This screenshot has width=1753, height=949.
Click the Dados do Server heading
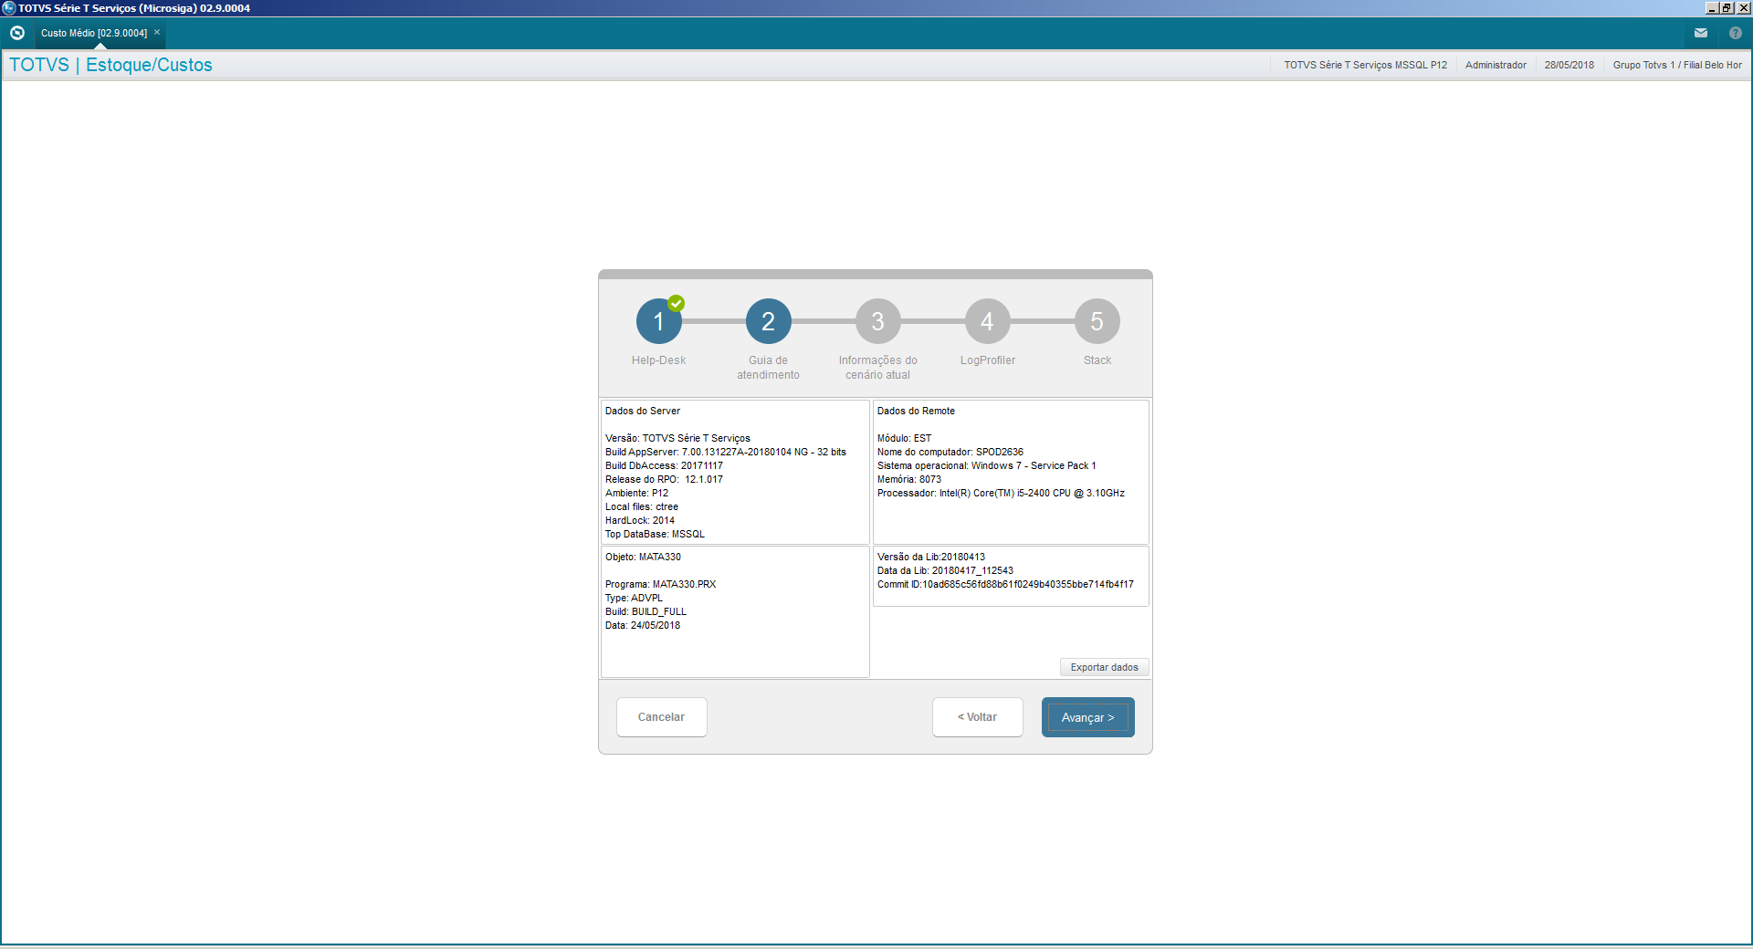(x=642, y=411)
